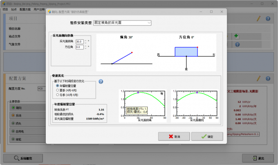Close the 朝向 dialog window

[x=222, y=11]
